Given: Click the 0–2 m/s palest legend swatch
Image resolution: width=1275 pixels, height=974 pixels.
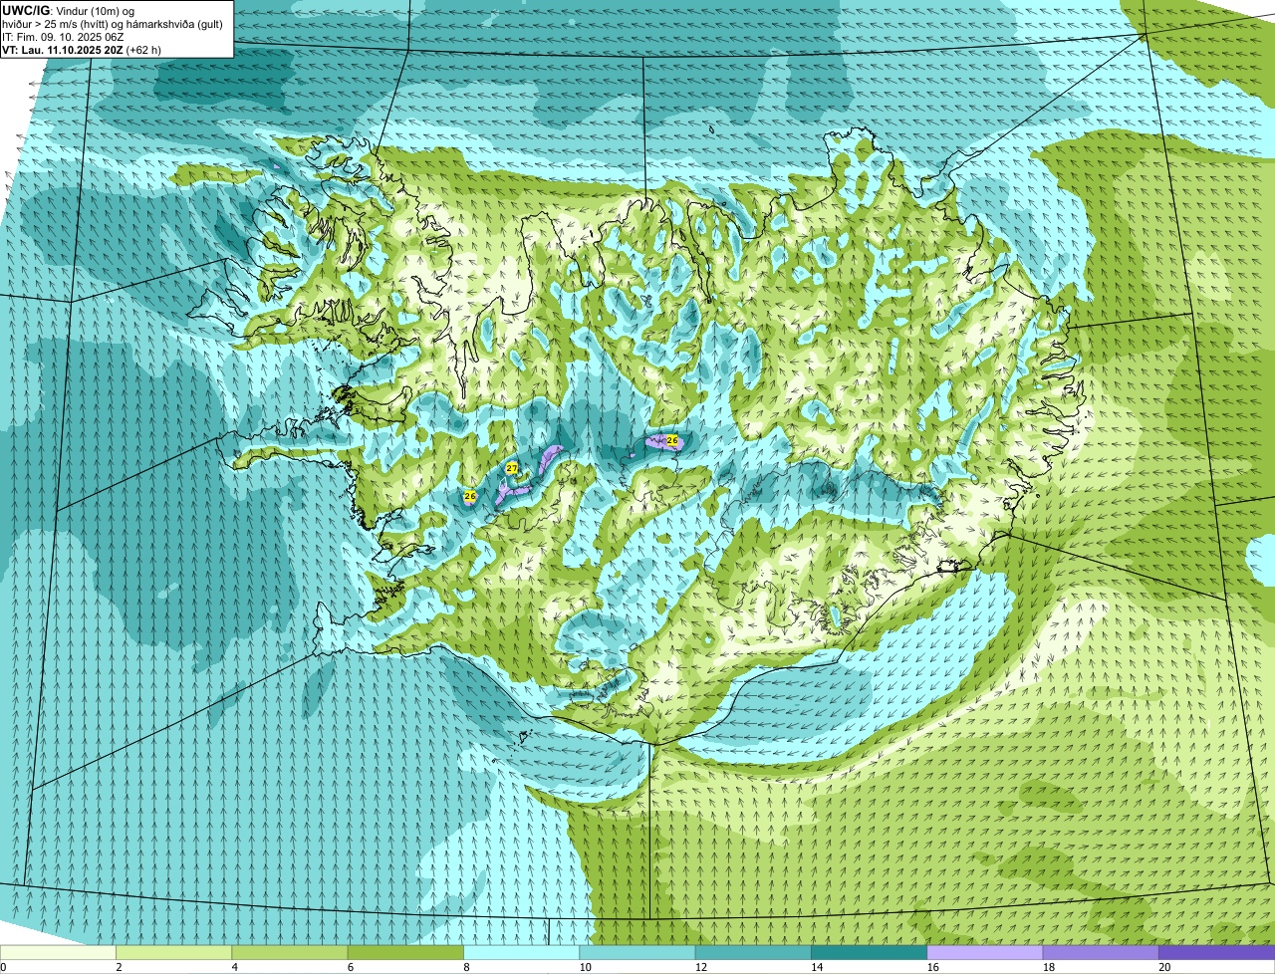Looking at the screenshot, I should click(x=58, y=953).
